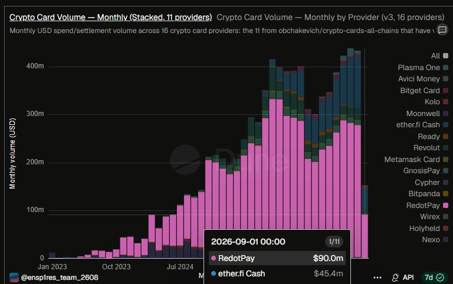This screenshot has width=453, height=284.
Task: Open the @ensp1res_team_2608 author avatar
Action: pos(14,278)
